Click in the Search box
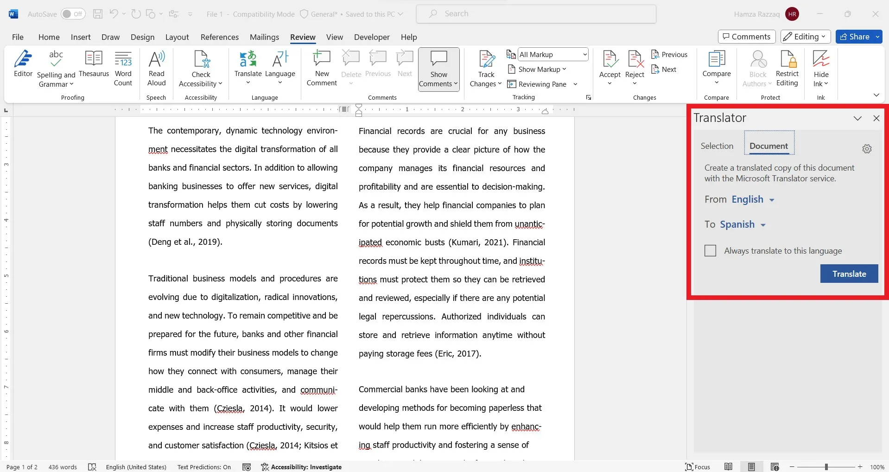The height and width of the screenshot is (472, 889). (x=536, y=14)
